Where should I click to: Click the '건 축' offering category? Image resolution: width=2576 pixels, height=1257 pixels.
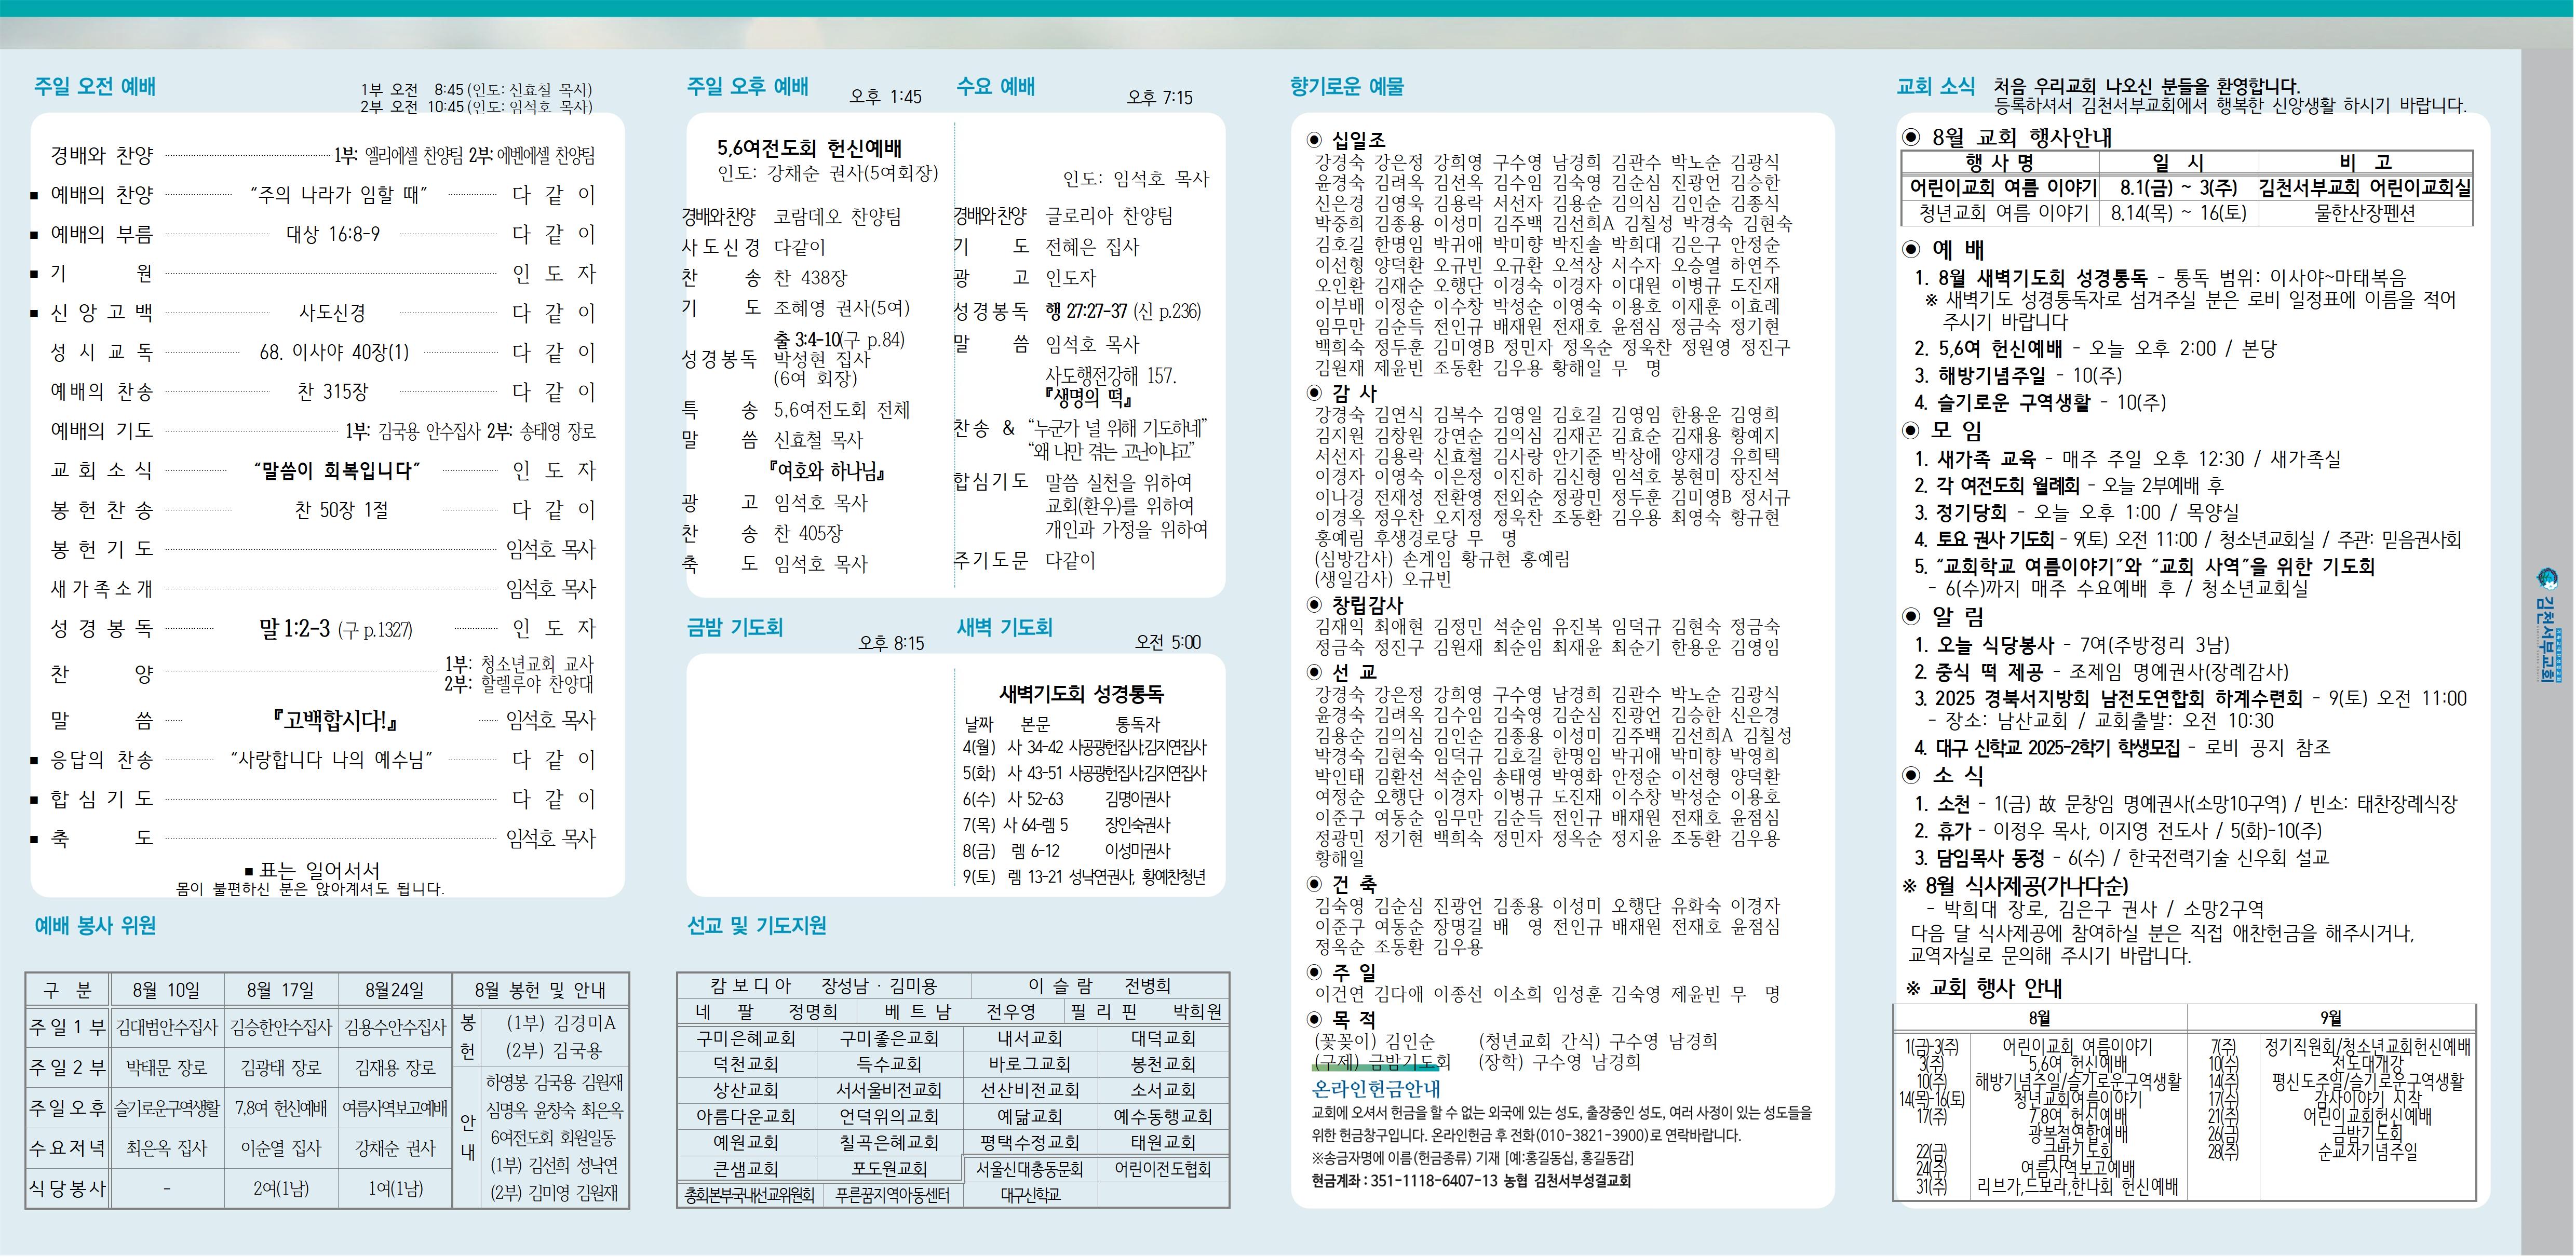(1354, 884)
